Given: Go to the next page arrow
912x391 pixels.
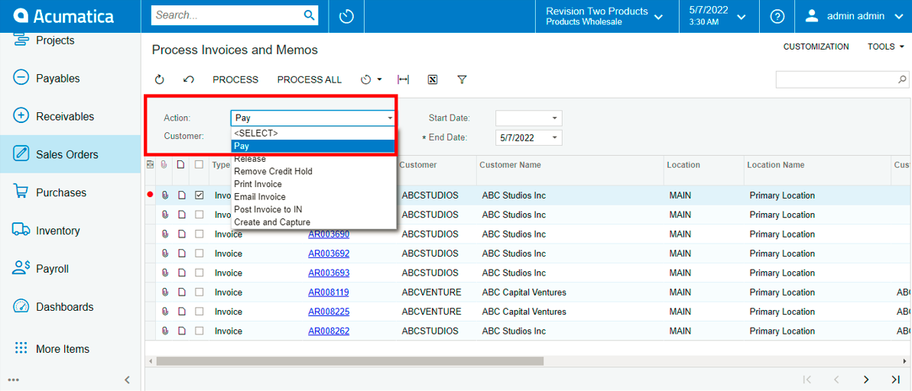Looking at the screenshot, I should 866,380.
